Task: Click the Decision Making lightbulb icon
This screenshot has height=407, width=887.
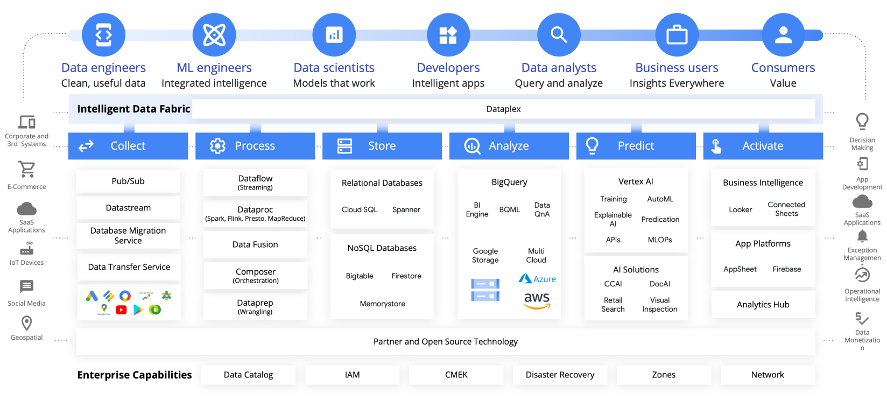Action: coord(862,122)
